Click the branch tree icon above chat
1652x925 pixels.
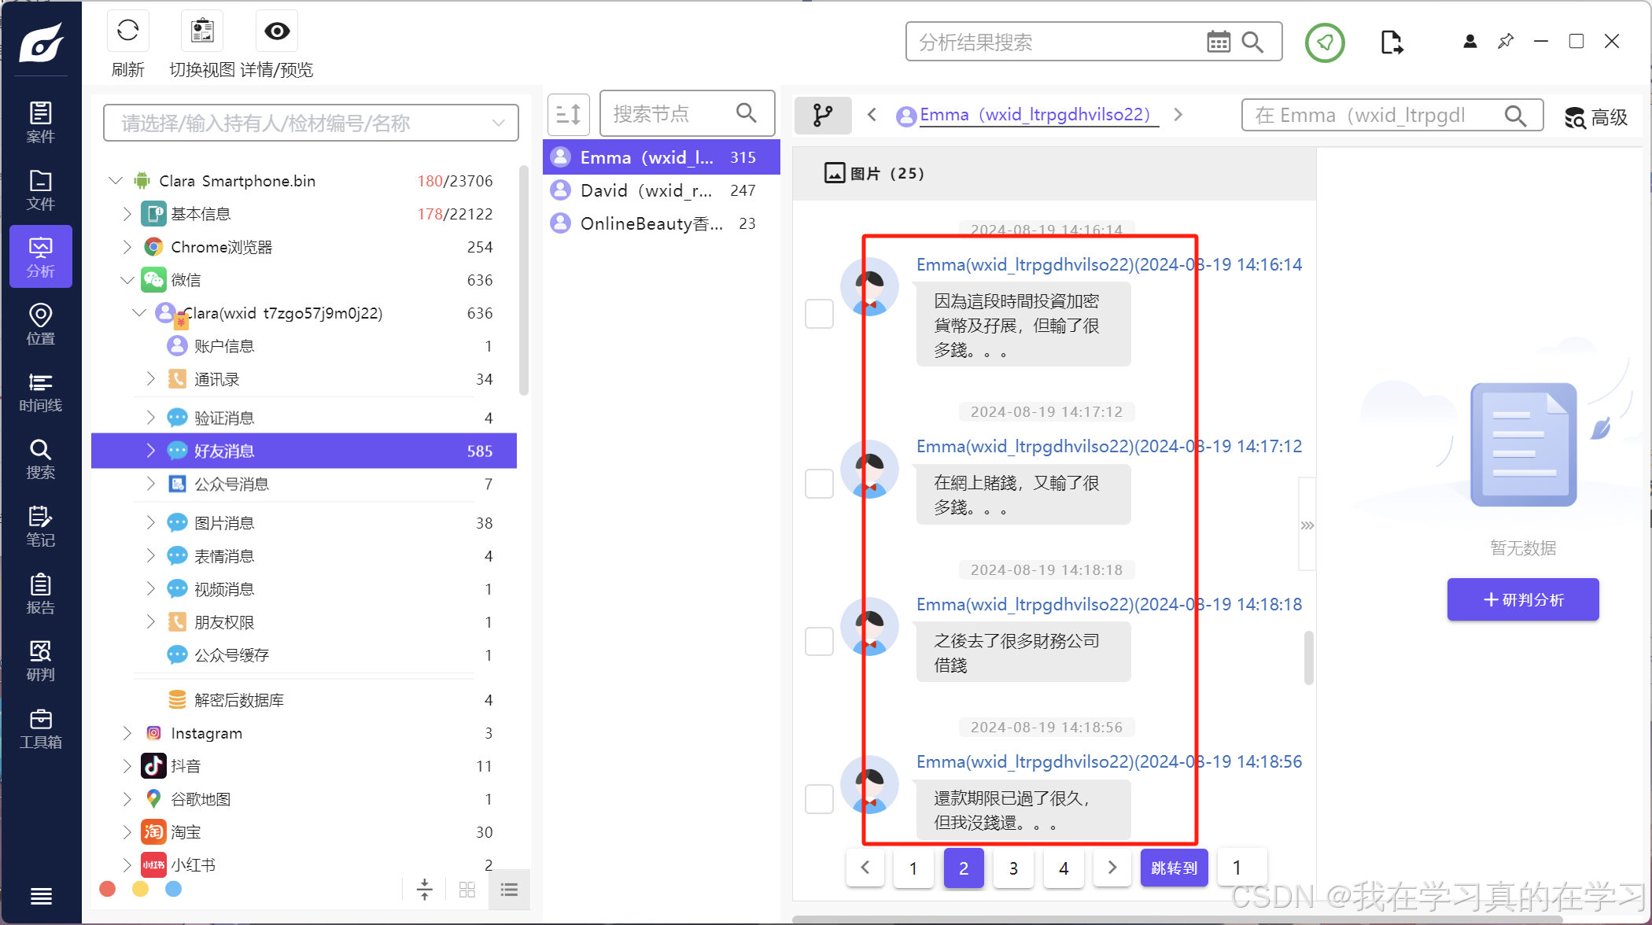pyautogui.click(x=822, y=115)
